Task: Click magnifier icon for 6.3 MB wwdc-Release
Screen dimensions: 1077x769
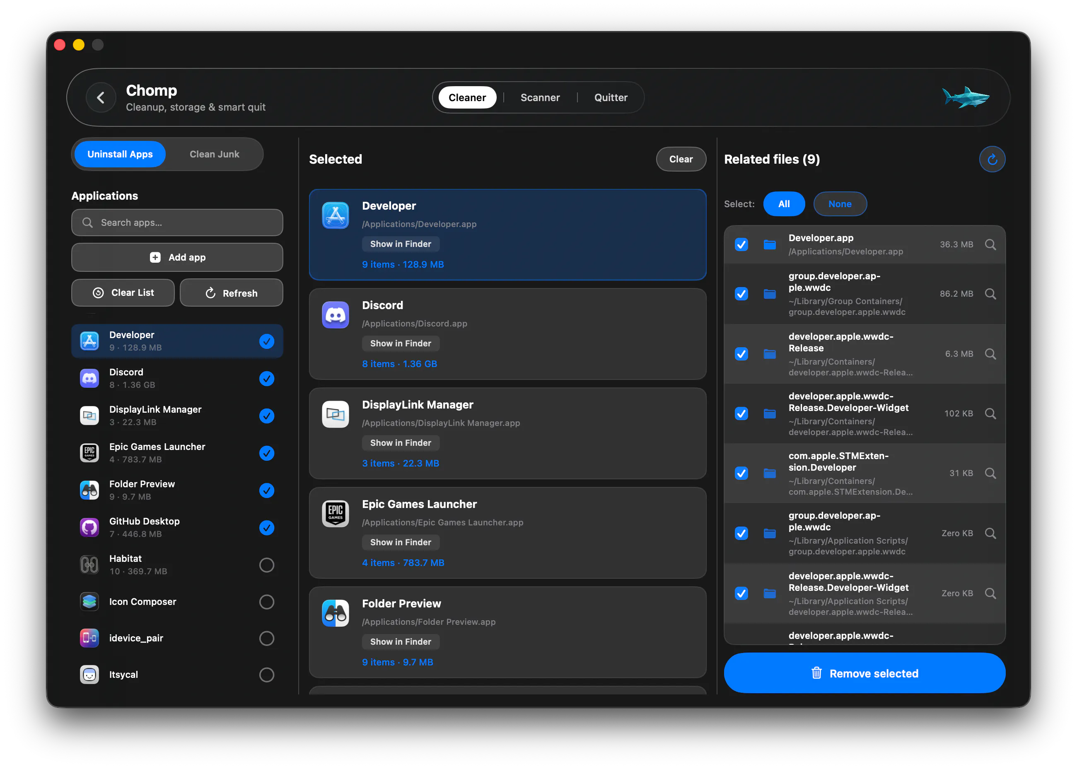Action: tap(990, 354)
